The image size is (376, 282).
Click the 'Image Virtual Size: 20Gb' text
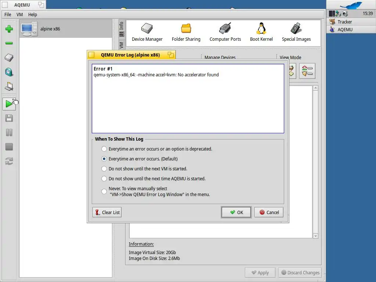[152, 253]
